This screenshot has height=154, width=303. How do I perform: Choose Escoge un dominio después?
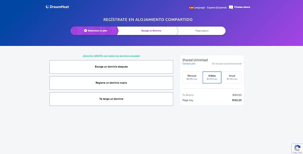(111, 67)
